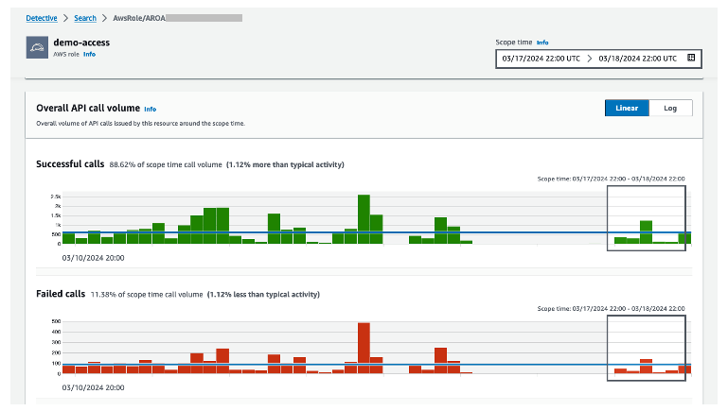Click the first green bar at 03/10/2024 20:00
The height and width of the screenshot is (411, 728).
click(x=68, y=238)
